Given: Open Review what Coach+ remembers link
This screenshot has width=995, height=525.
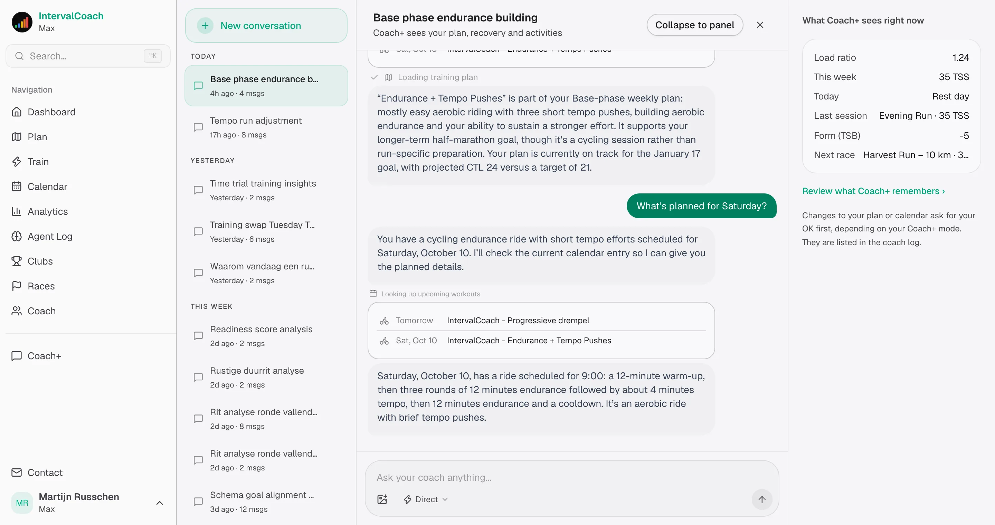Looking at the screenshot, I should coord(873,191).
